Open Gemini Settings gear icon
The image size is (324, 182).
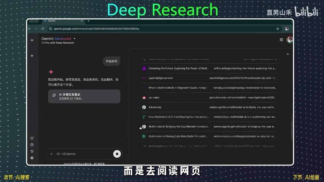coord(32,158)
